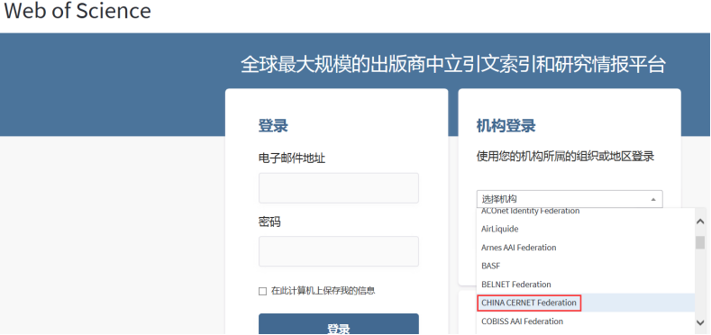Enable the save my information checkbox
711x335 pixels.
(262, 291)
